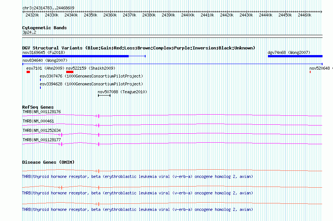This screenshot has height=221, width=333.
Task: Click the 24460k ruler tick label
Action: [x=305, y=15]
